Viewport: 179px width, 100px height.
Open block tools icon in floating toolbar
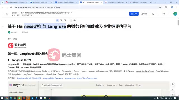(70, 21)
